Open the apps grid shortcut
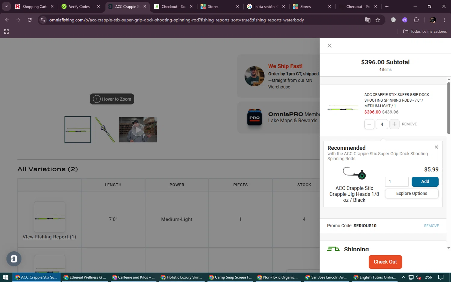The image size is (451, 282). point(6,31)
